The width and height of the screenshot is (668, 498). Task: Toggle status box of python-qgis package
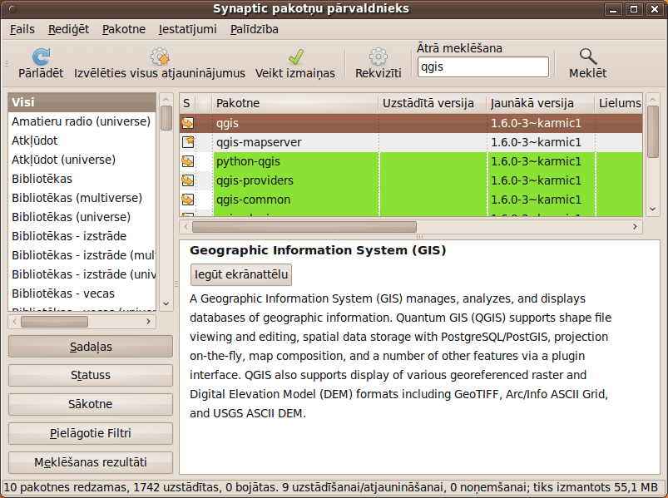pyautogui.click(x=188, y=161)
